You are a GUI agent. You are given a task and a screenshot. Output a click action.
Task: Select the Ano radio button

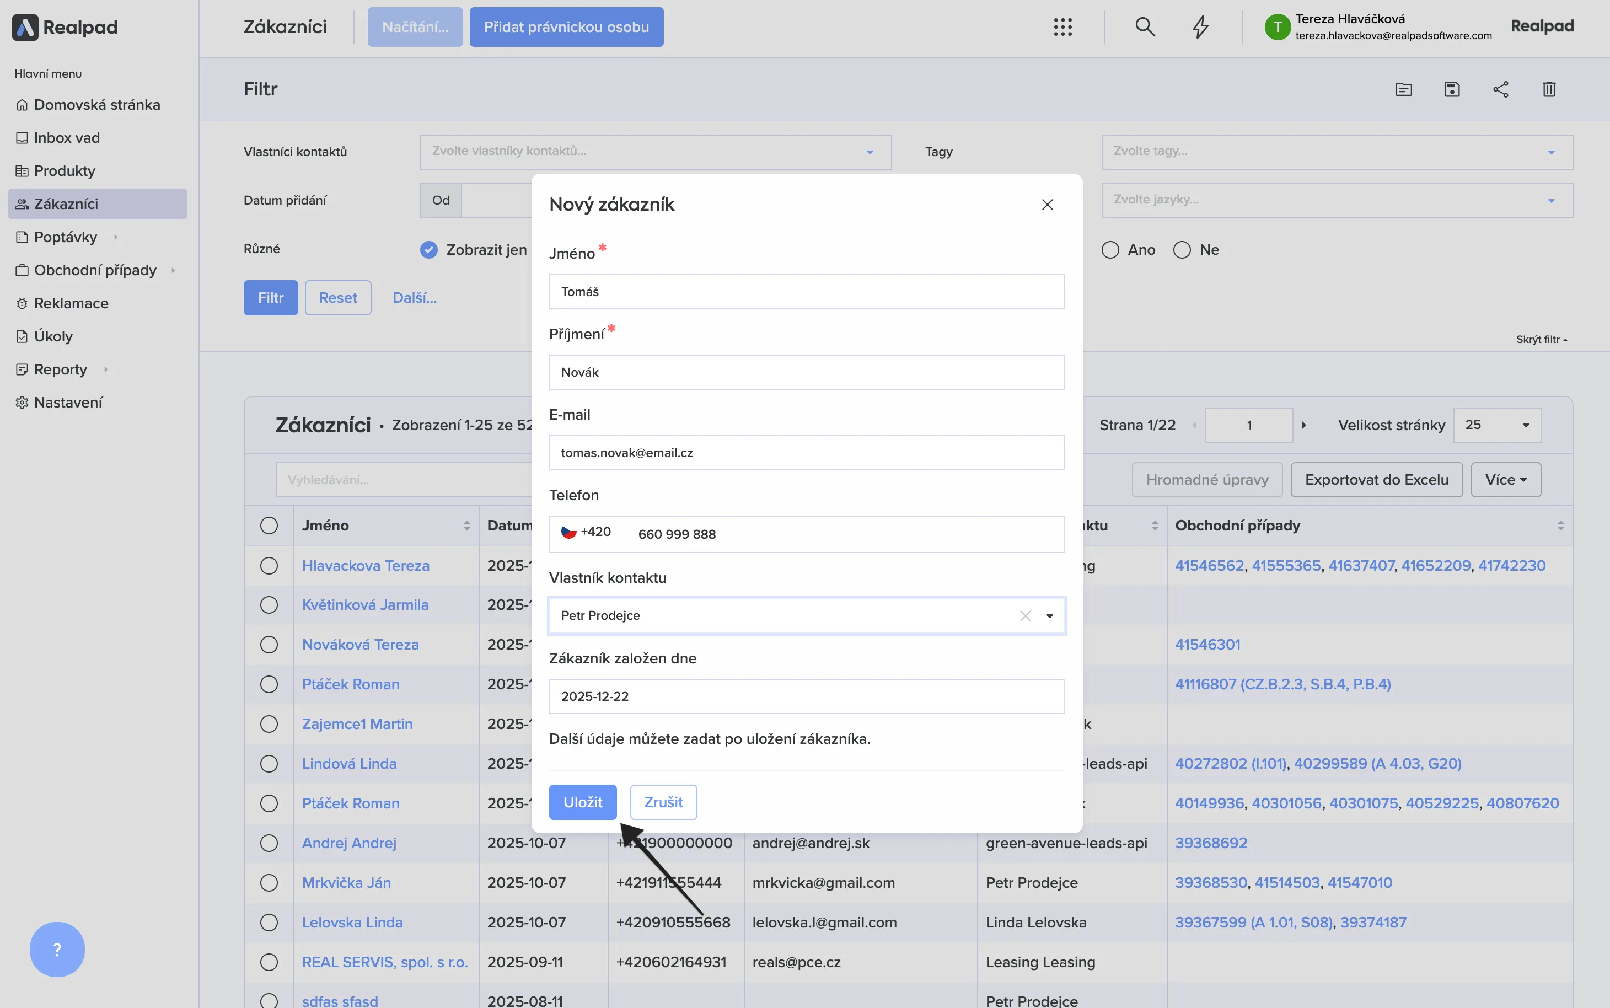(x=1110, y=250)
